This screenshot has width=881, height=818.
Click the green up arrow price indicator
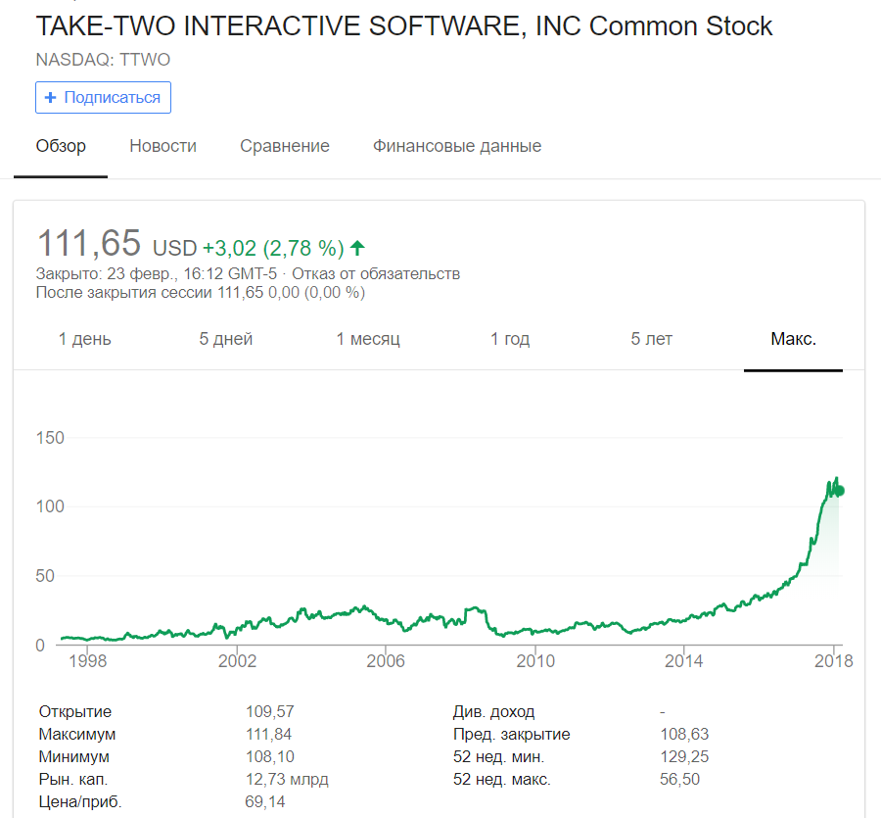pos(357,248)
